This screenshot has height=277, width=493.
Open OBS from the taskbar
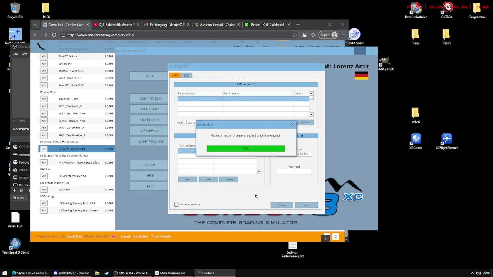132,273
